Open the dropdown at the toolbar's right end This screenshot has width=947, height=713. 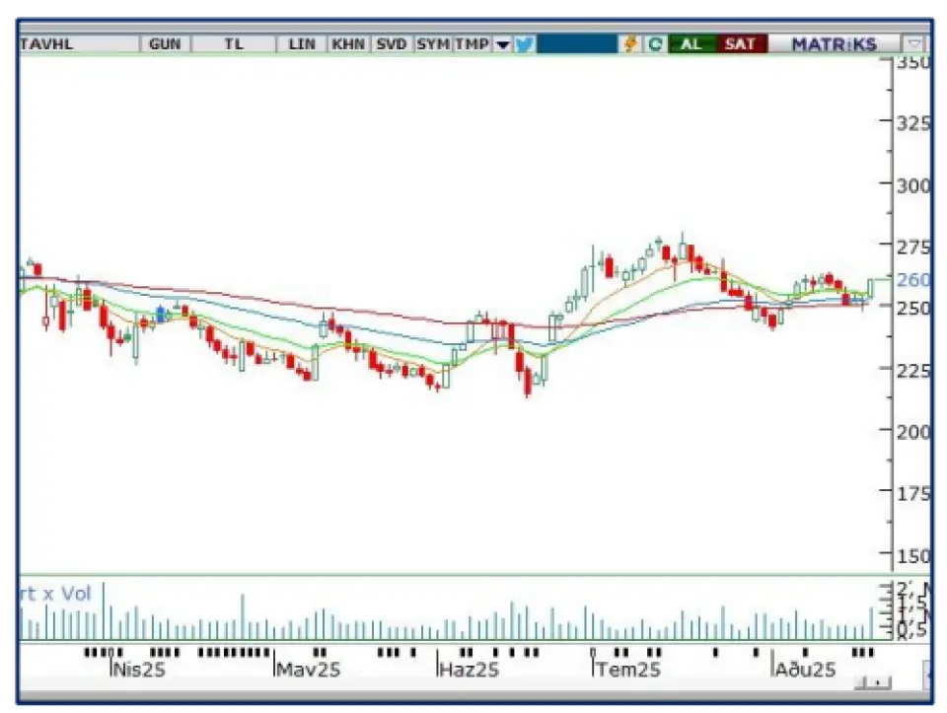914,44
